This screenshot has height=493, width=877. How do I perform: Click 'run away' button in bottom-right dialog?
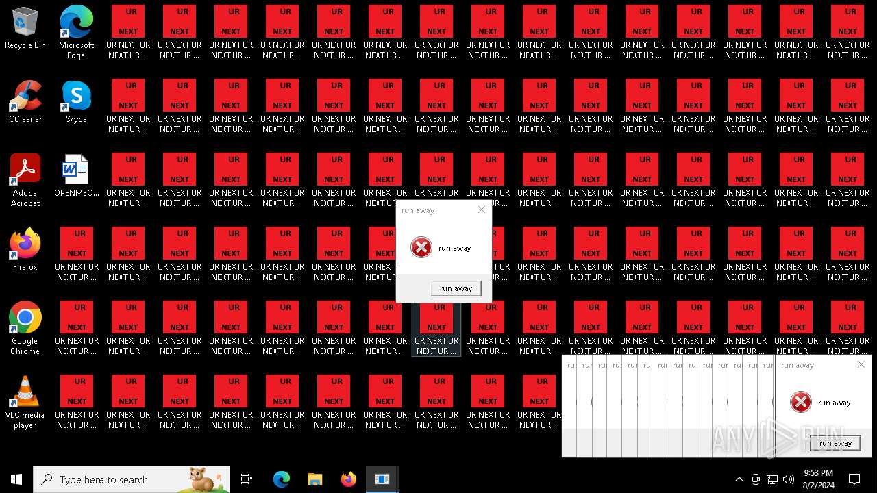point(835,443)
